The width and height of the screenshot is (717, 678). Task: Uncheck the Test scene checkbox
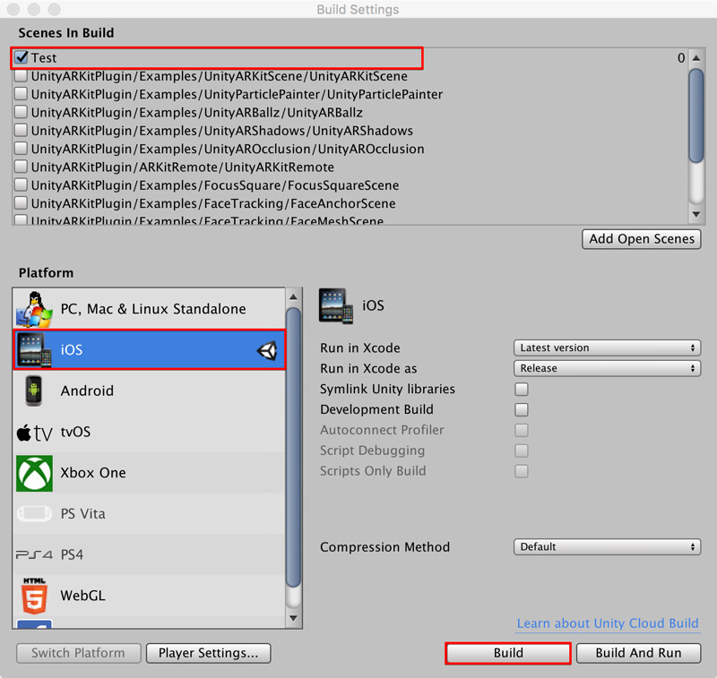[x=21, y=57]
